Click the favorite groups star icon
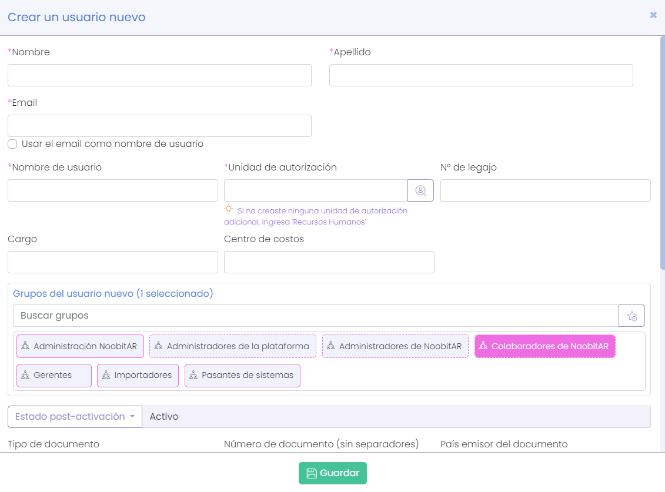Screen dimensions: 665x492 coord(631,316)
